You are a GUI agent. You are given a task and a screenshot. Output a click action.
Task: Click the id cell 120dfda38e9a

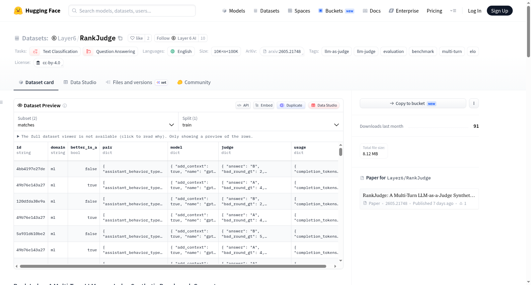tap(31, 201)
